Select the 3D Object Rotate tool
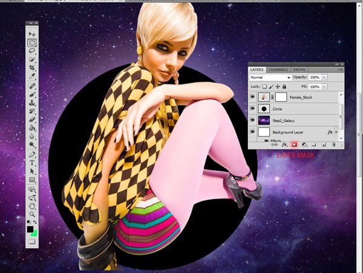The width and height of the screenshot is (363, 273). [x=32, y=189]
